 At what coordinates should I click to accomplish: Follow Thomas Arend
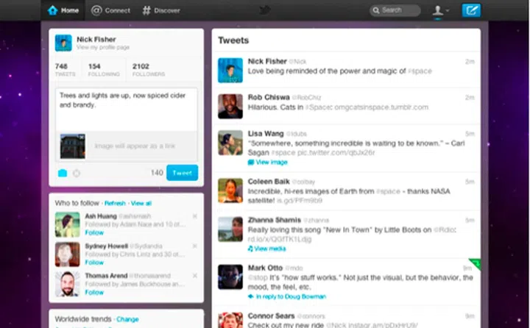point(94,292)
